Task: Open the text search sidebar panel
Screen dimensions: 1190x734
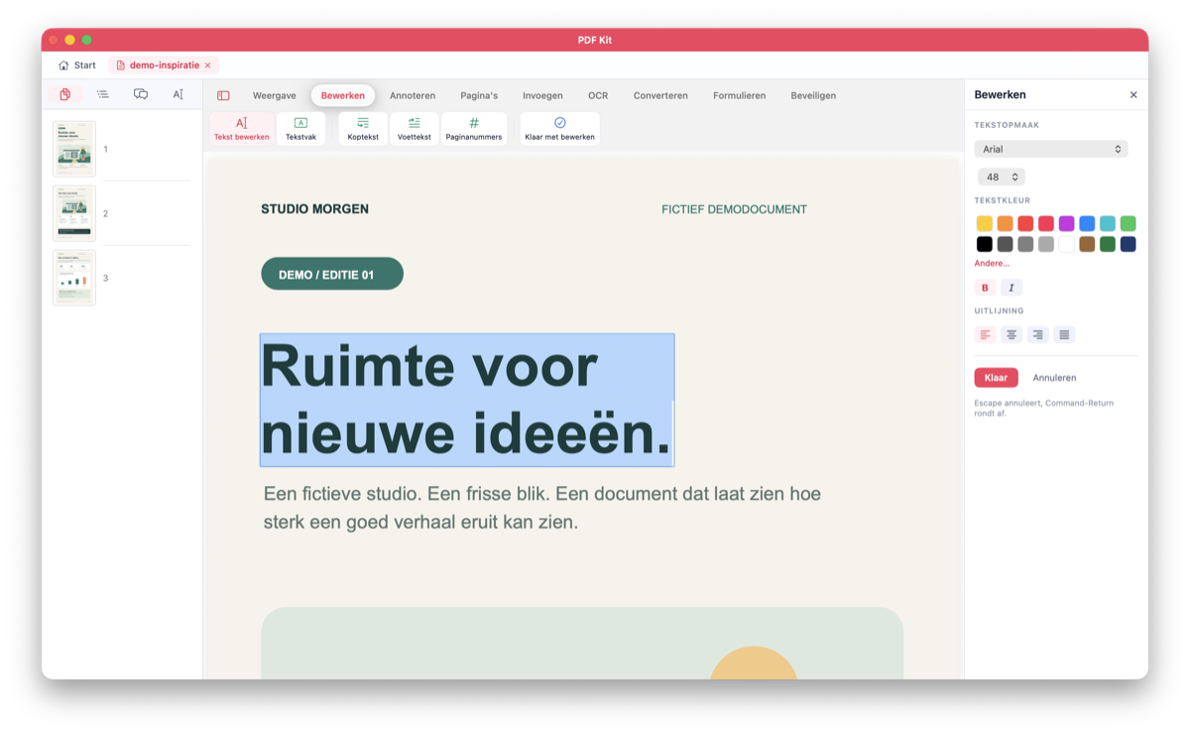Action: point(178,94)
